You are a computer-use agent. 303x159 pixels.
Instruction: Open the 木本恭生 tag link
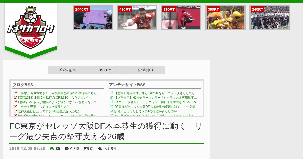click(110, 149)
